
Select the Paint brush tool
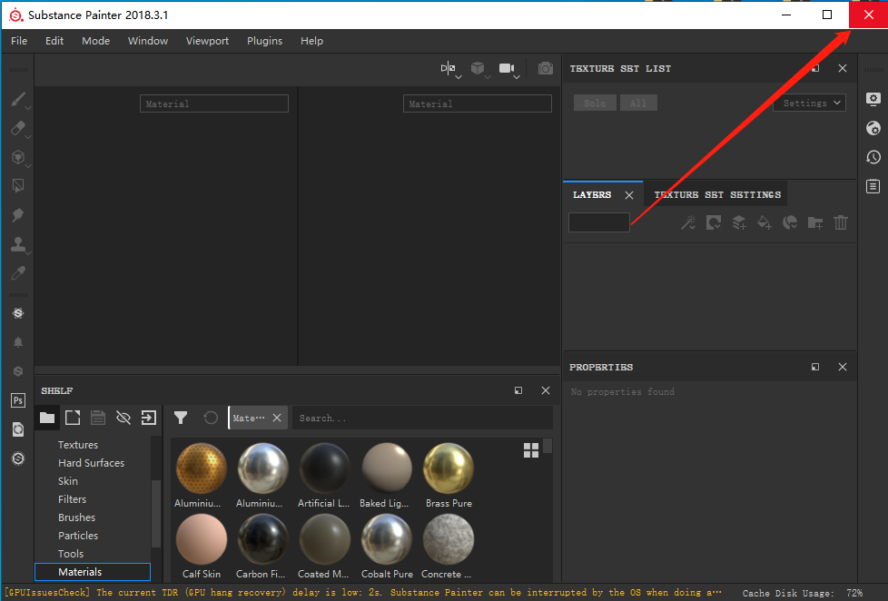pyautogui.click(x=18, y=100)
